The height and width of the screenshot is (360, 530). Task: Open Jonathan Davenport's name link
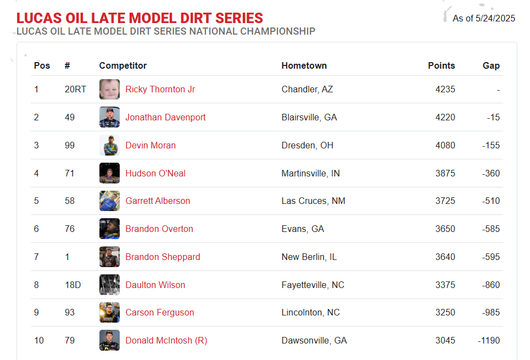click(165, 118)
